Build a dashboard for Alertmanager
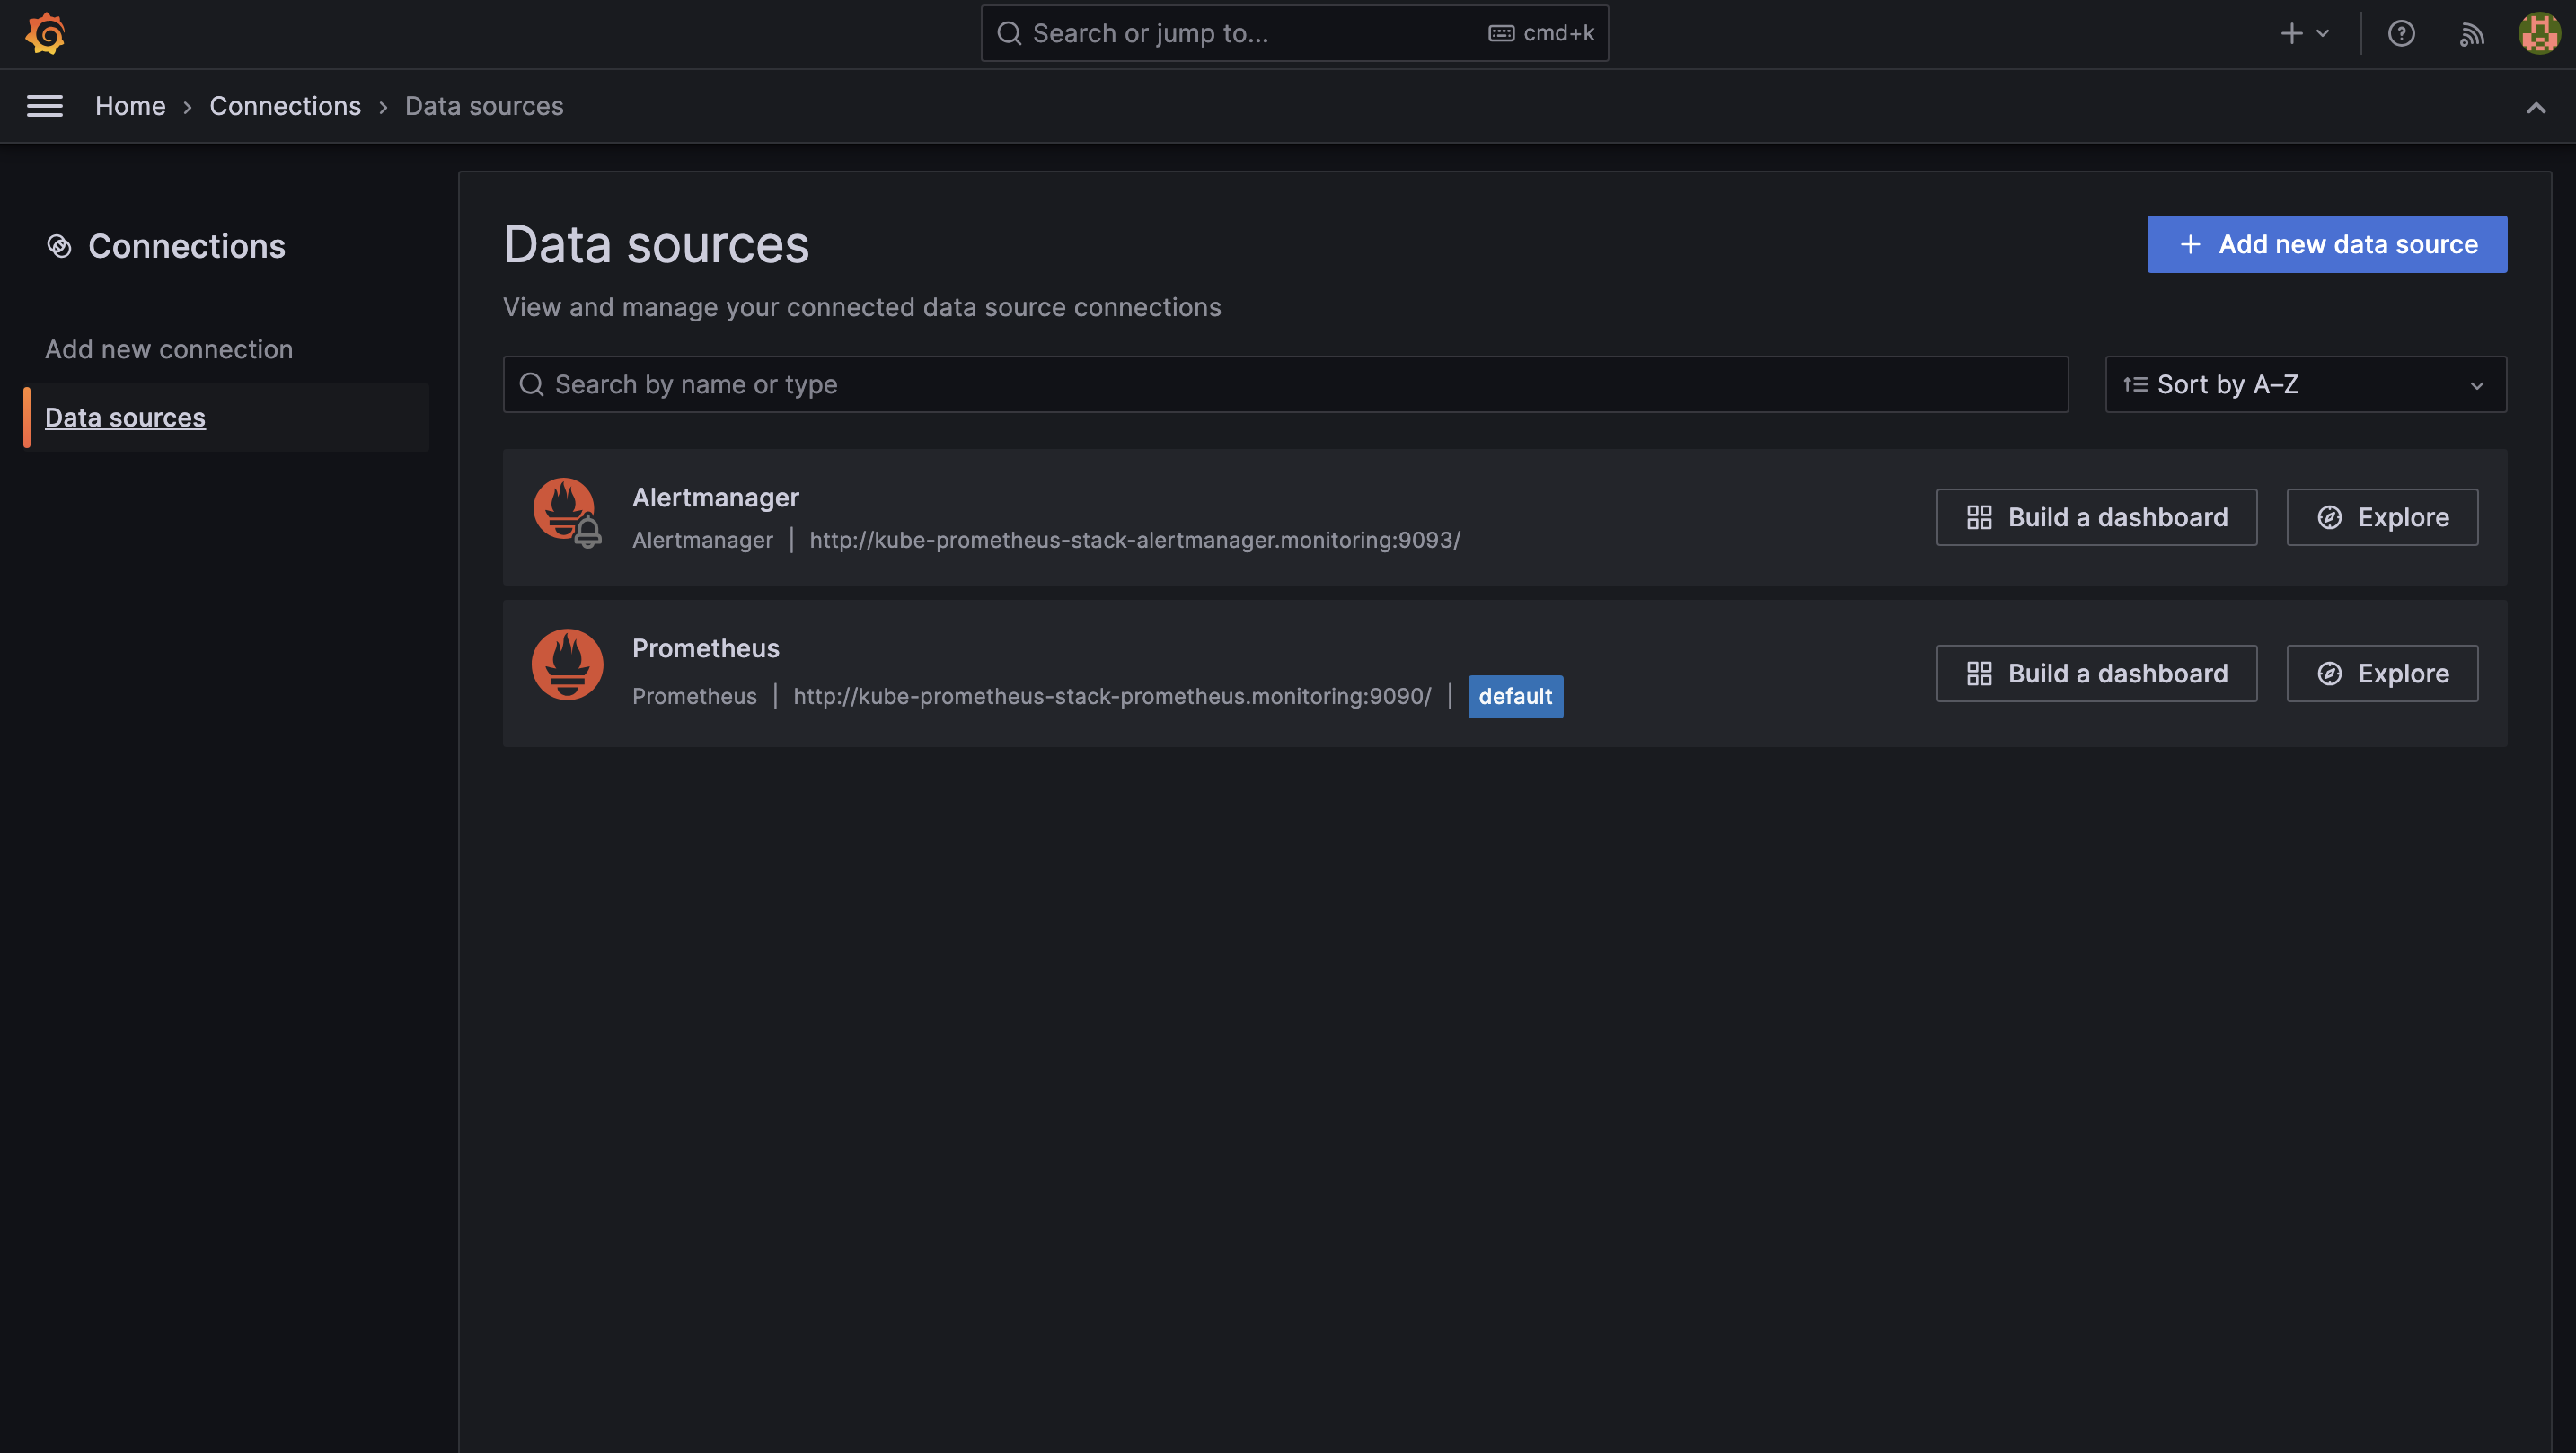The image size is (2576, 1453). [2096, 517]
